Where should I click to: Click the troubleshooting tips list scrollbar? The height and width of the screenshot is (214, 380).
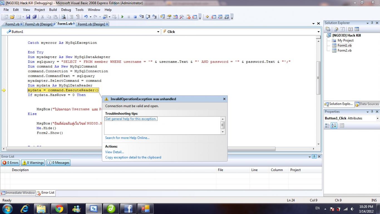click(223, 125)
